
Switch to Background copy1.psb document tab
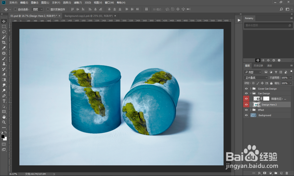pos(88,16)
